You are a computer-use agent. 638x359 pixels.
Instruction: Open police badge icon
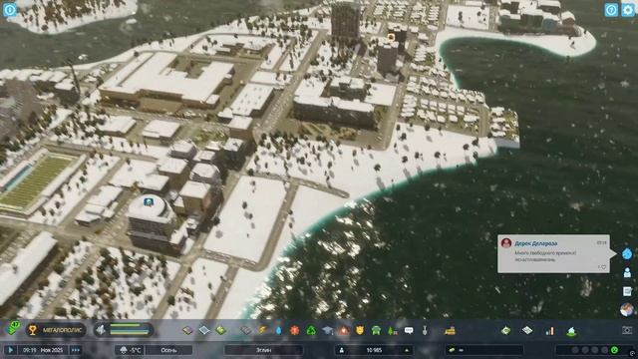tap(360, 330)
